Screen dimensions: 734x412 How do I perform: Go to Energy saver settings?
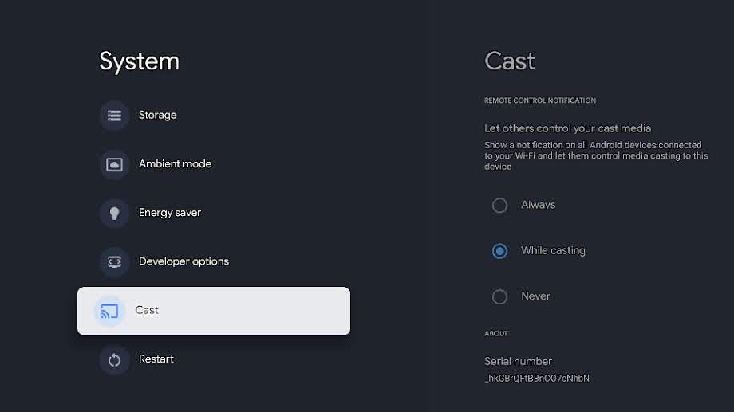[x=170, y=213]
